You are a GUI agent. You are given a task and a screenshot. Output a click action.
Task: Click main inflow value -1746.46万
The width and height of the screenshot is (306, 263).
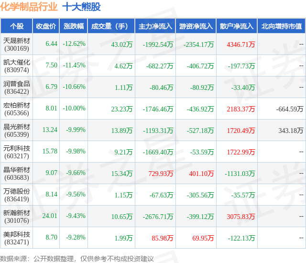(x=158, y=109)
